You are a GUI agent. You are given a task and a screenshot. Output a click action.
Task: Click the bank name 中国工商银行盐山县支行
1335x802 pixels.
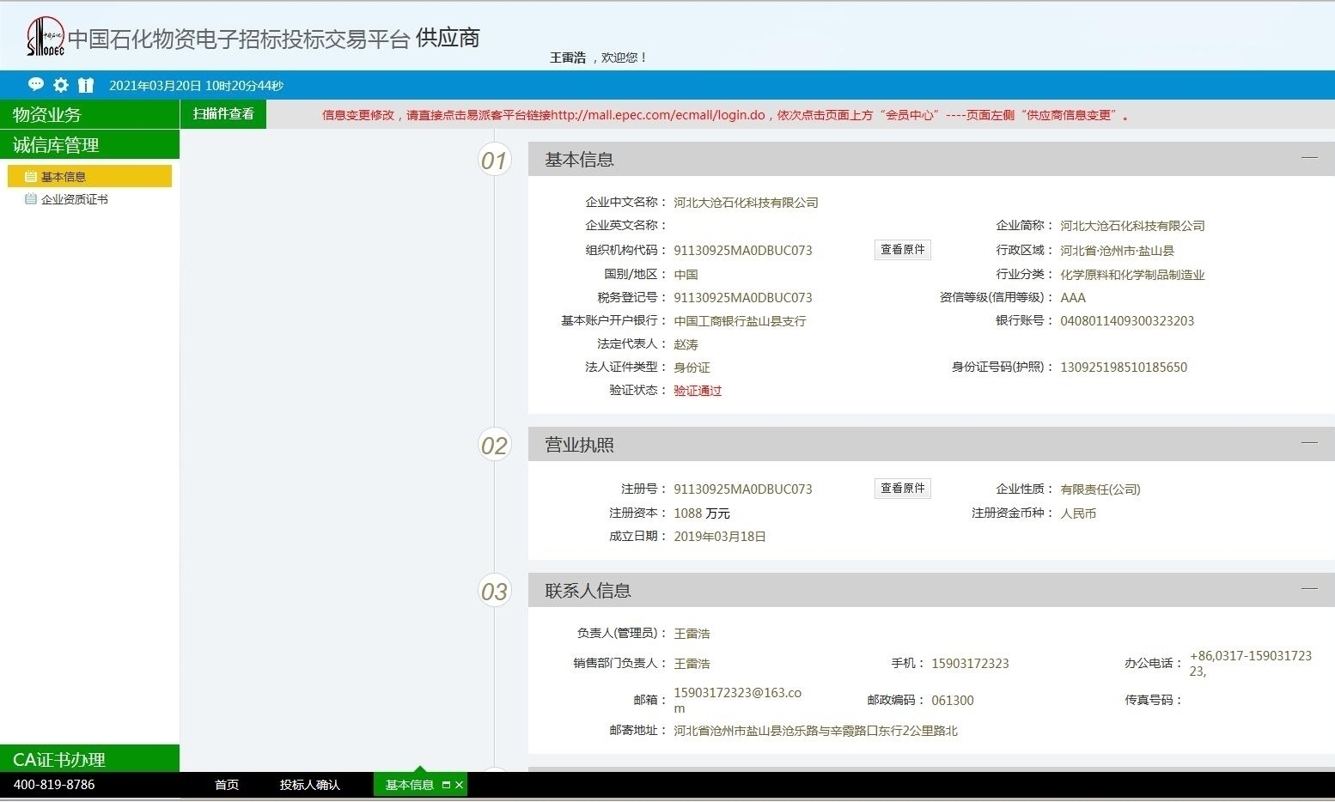tap(740, 321)
